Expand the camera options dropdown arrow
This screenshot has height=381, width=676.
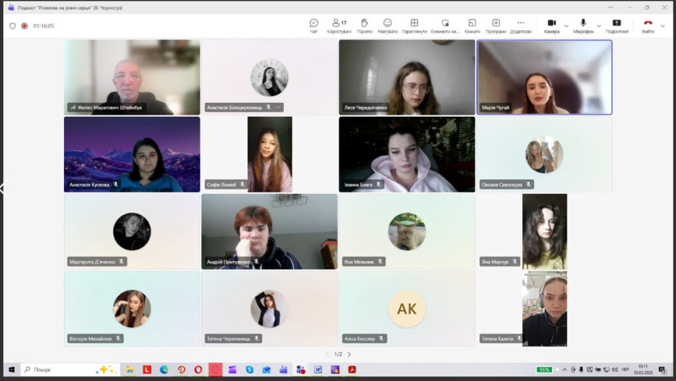pyautogui.click(x=566, y=26)
